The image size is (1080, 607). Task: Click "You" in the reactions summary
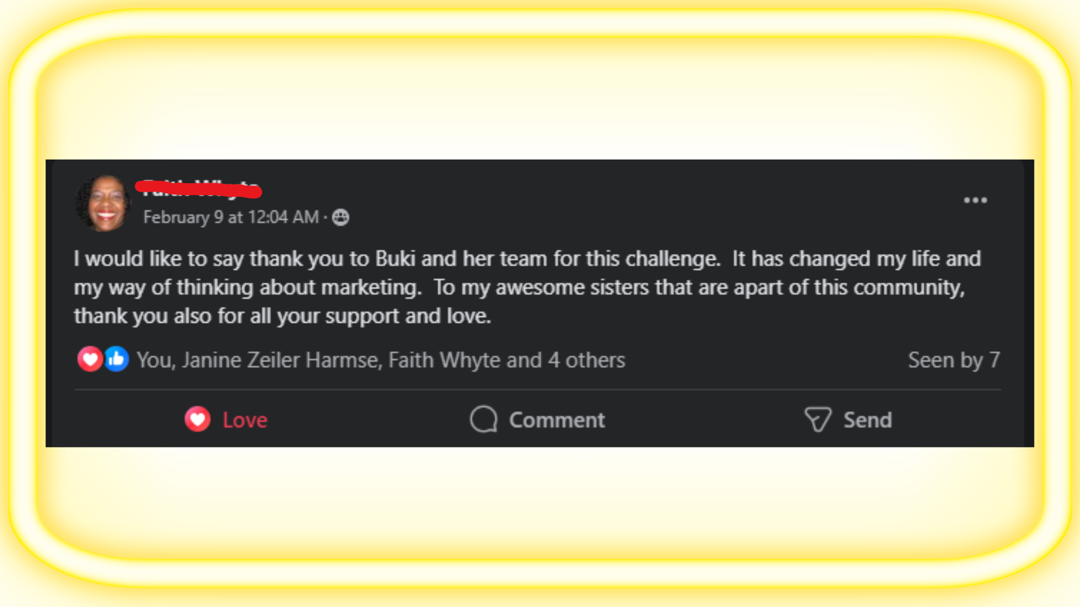tap(150, 360)
